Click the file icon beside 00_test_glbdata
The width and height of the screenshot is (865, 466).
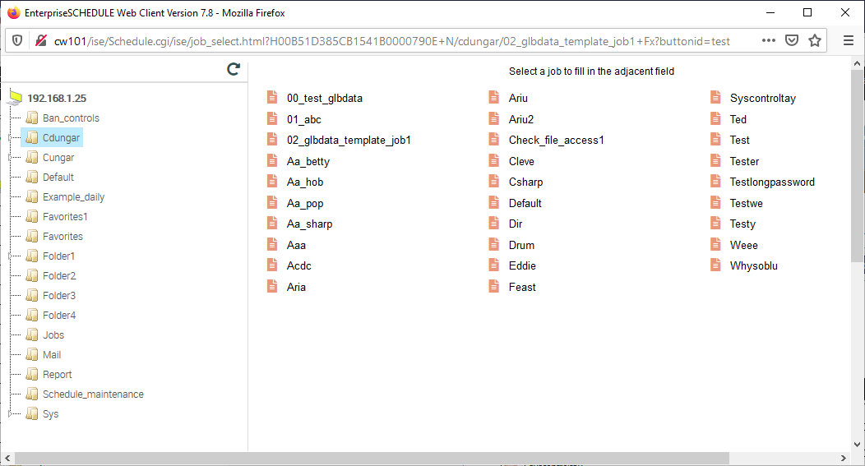click(272, 98)
